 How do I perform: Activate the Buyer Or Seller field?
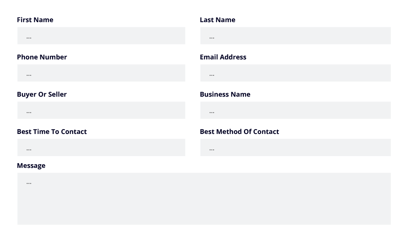pos(101,110)
